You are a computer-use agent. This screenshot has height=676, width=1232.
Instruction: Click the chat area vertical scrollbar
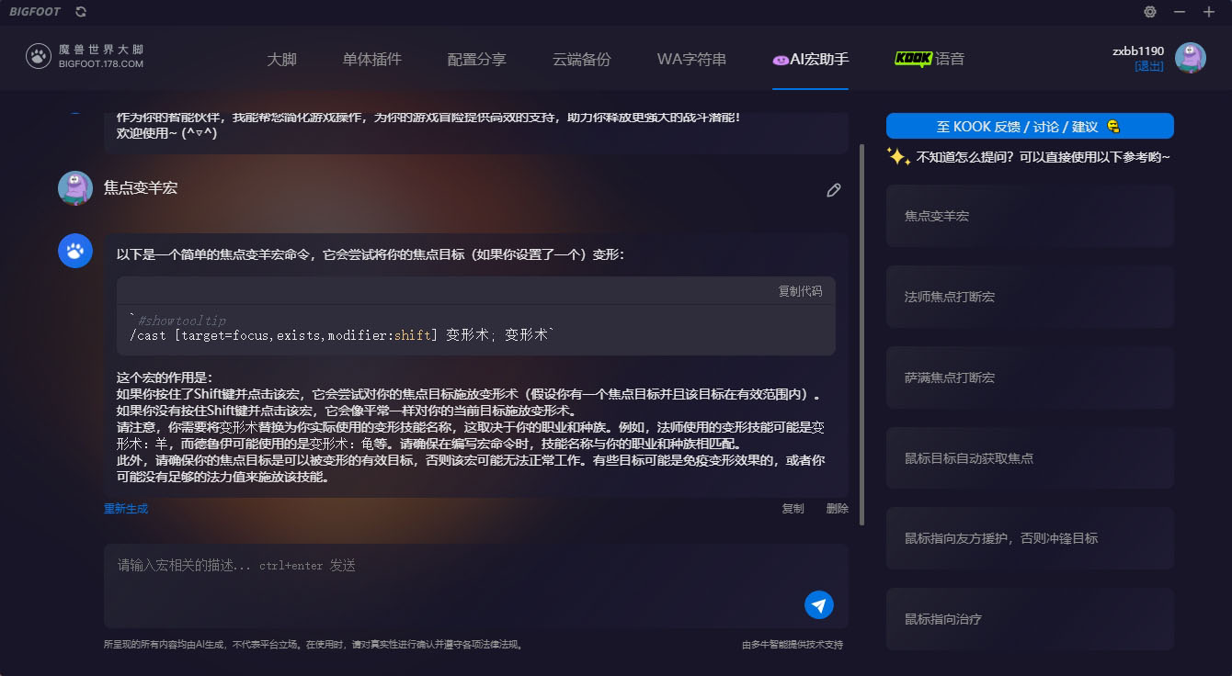point(861,334)
